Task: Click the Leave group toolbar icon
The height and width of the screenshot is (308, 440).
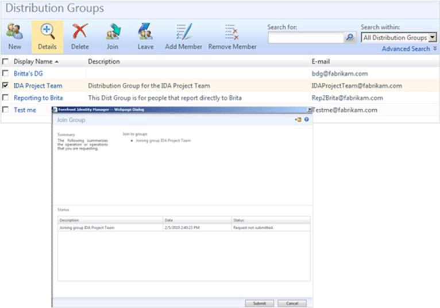Action: pos(145,31)
